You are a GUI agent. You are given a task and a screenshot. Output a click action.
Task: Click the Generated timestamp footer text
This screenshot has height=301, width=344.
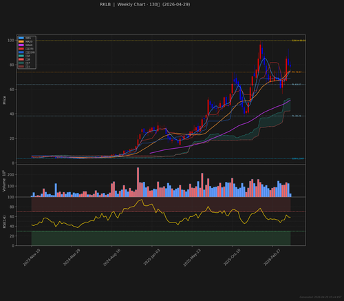click(321, 297)
